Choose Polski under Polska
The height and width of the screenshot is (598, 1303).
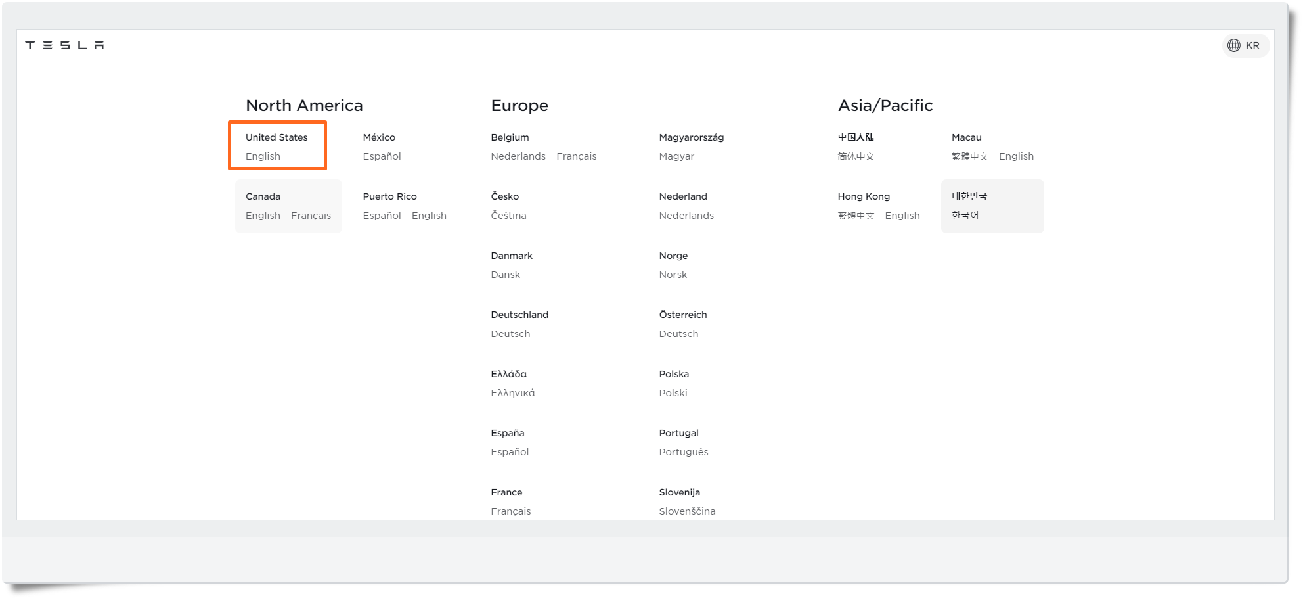pos(673,393)
